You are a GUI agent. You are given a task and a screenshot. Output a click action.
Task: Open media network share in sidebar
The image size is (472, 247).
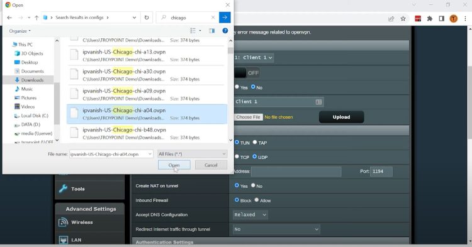tap(33, 133)
